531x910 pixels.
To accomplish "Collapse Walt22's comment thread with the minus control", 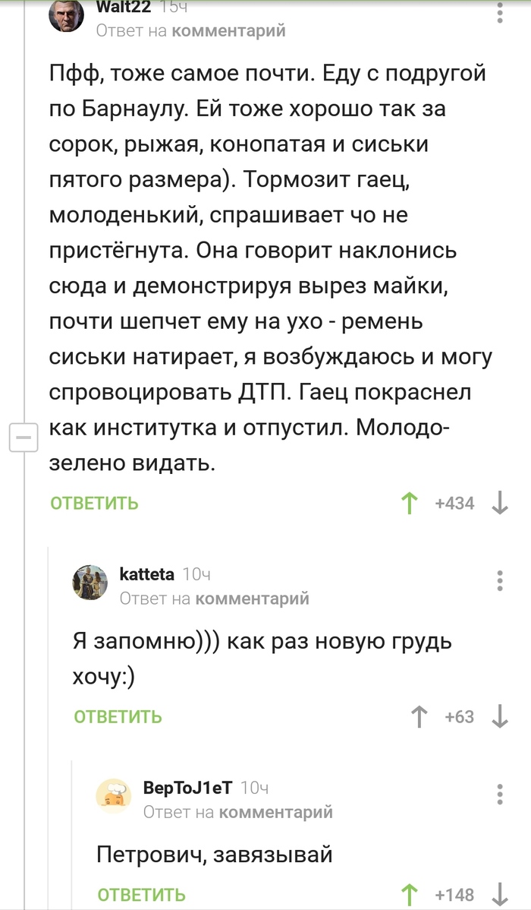I will click(23, 438).
